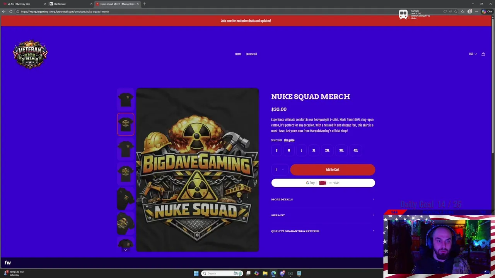Add page to favorites star icon
495x278 pixels.
(x=456, y=12)
